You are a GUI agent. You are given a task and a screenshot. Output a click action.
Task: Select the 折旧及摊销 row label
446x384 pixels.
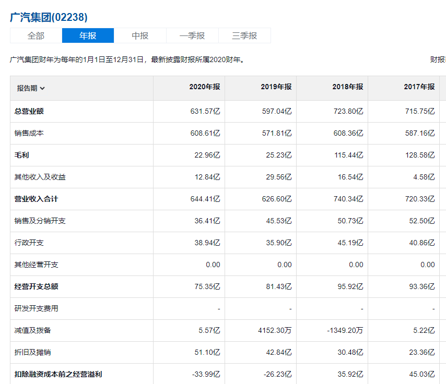click(32, 352)
